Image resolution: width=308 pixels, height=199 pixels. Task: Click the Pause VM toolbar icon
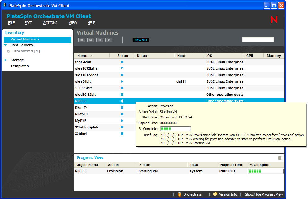[100, 40]
